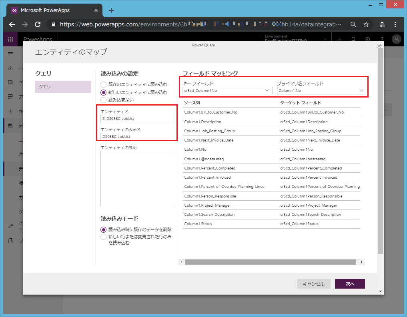Bookmark this page with star icon
Viewport: 407px width, 317px height.
366,24
